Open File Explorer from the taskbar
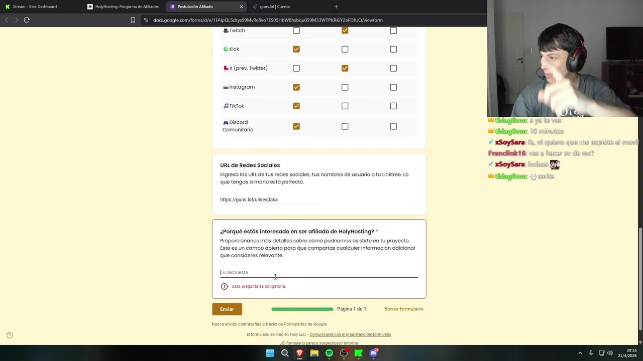The height and width of the screenshot is (361, 643). [x=314, y=353]
